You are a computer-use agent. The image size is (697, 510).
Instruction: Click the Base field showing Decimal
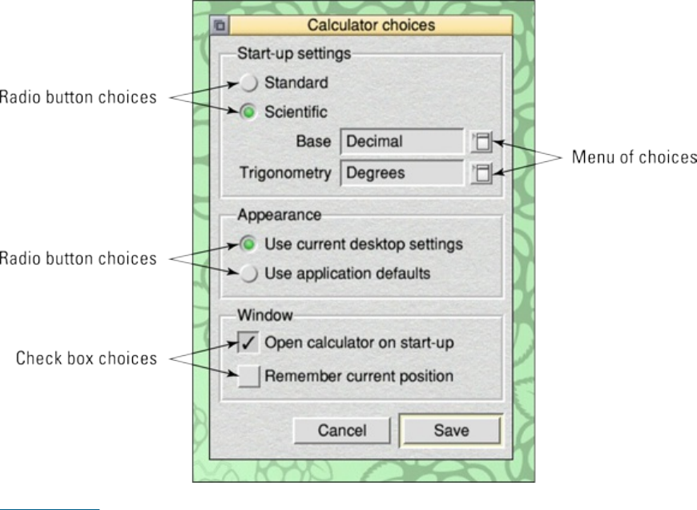coord(401,142)
